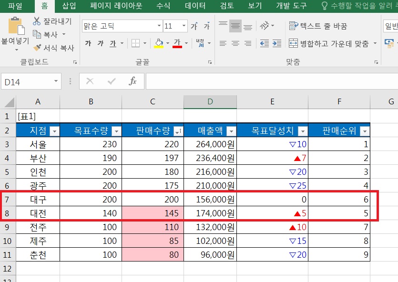Toggle Bold formatting
Image resolution: width=398 pixels, height=282 pixels.
pos(88,44)
